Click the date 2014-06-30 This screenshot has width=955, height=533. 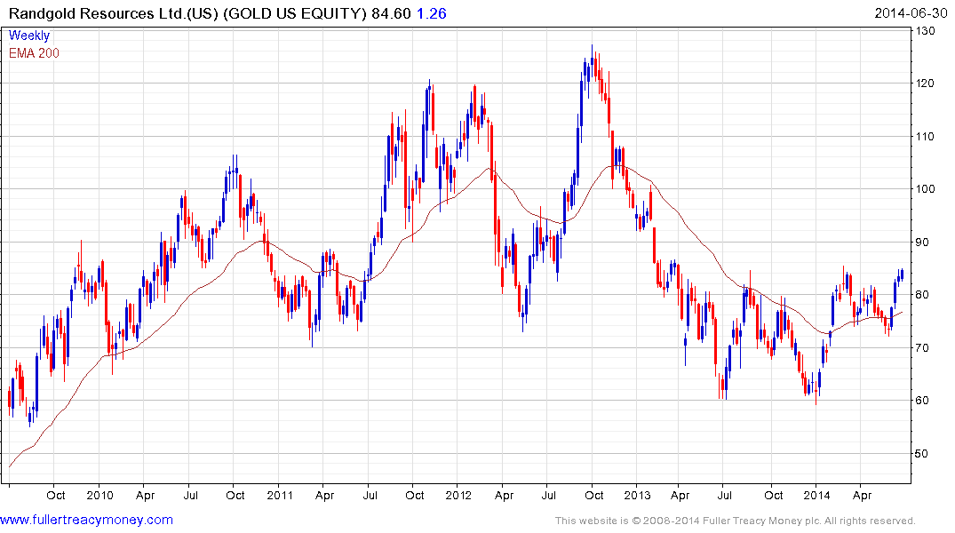[911, 13]
